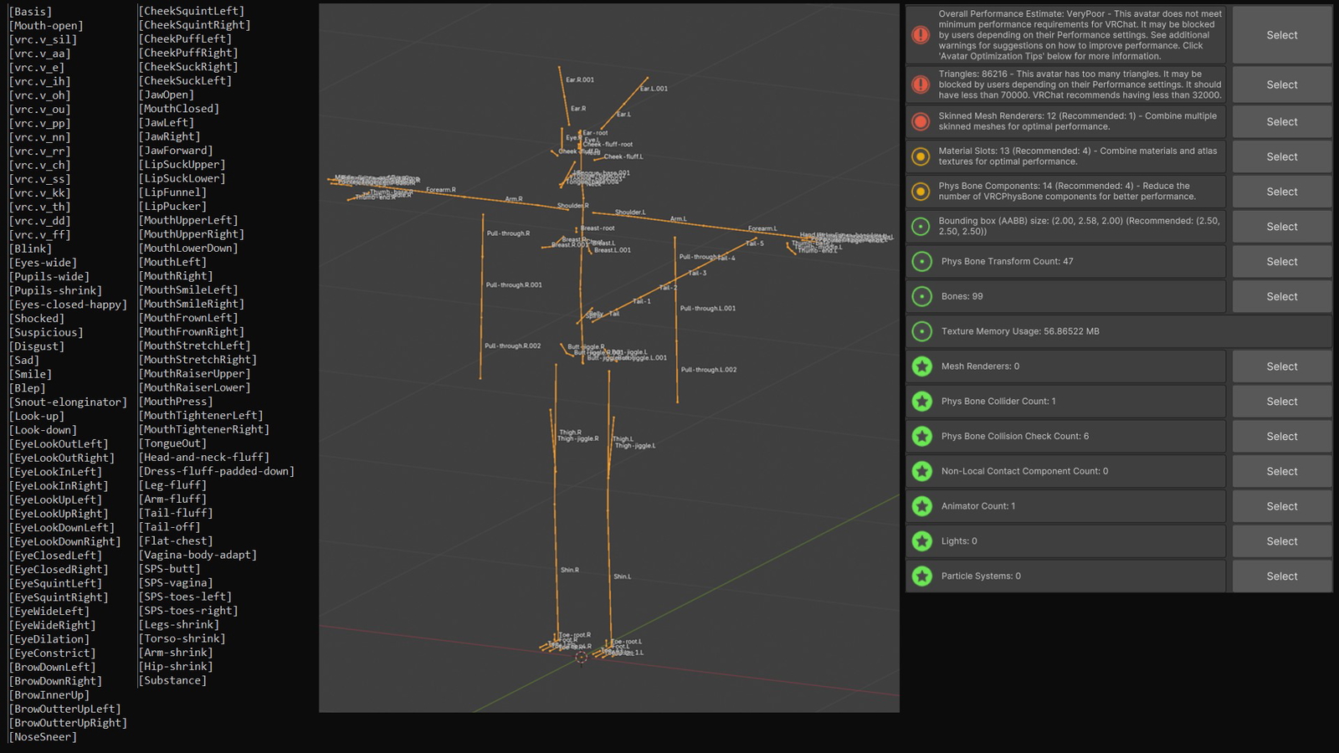Click the red warning icon next to Triangles
This screenshot has height=753, width=1339.
[921, 85]
